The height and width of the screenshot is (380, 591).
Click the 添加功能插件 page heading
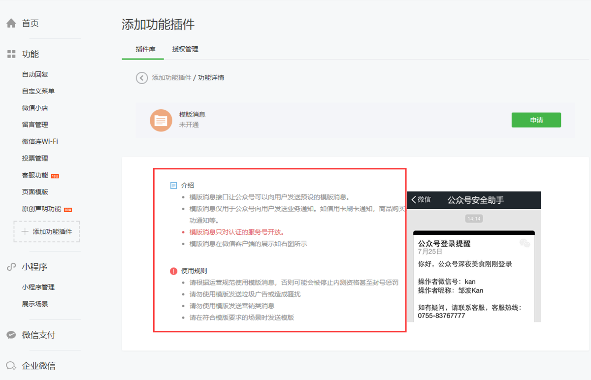158,24
